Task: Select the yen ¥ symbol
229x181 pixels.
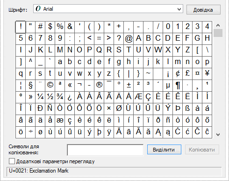Action: coord(207,73)
